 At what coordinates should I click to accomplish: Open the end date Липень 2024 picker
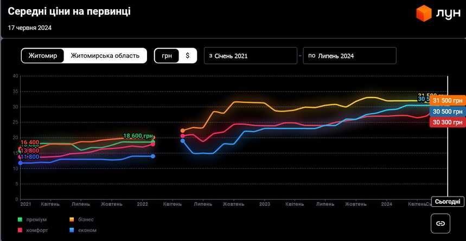point(349,56)
